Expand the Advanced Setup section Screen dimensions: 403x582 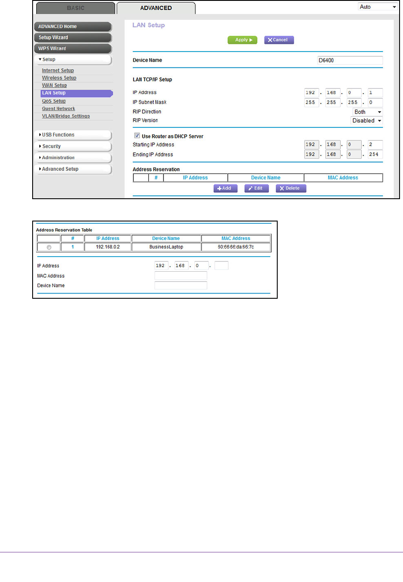(73, 169)
